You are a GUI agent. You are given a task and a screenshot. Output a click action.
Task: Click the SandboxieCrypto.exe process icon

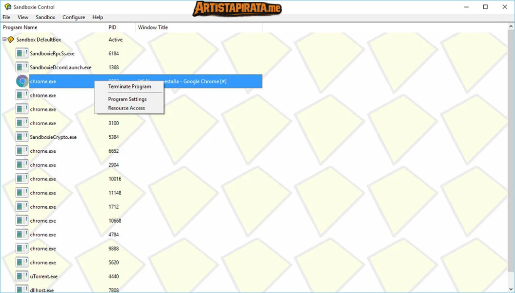(22, 137)
